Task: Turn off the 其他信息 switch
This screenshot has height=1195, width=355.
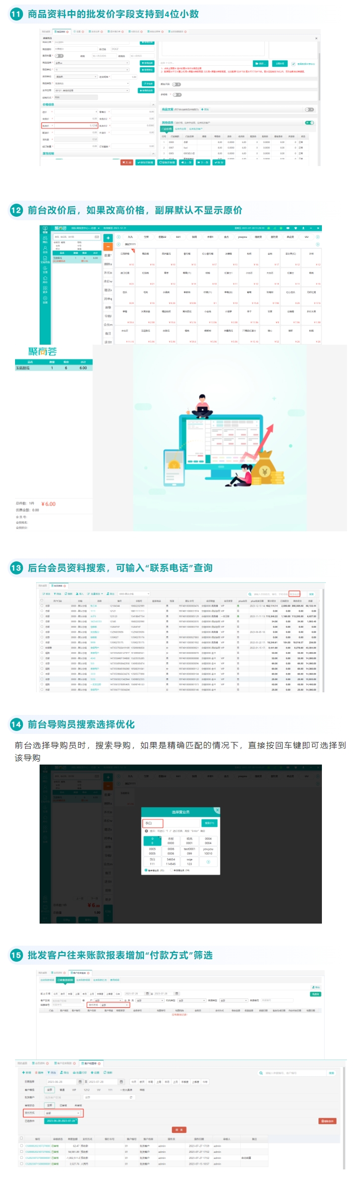Action: [x=309, y=122]
